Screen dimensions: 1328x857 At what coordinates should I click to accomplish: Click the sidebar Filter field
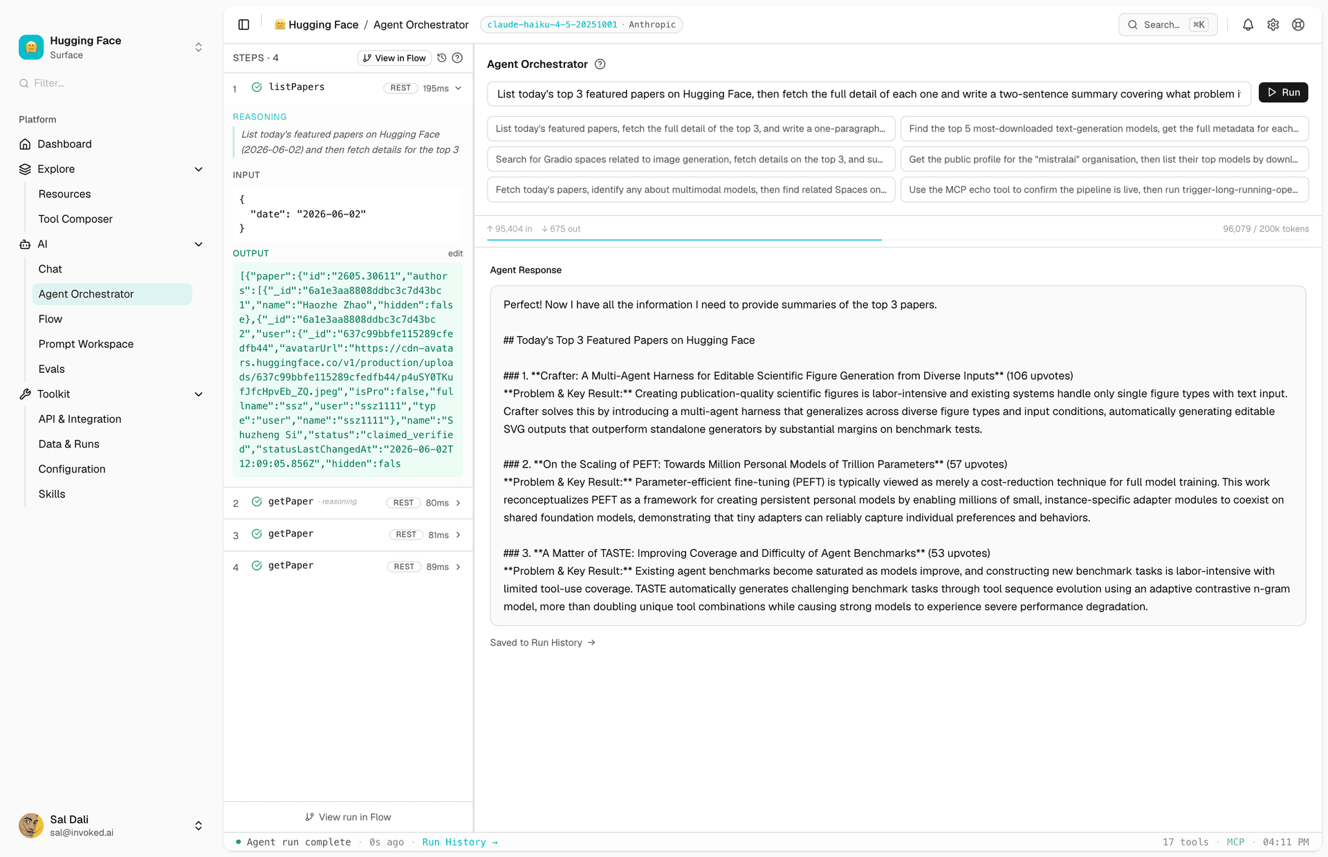tap(111, 83)
